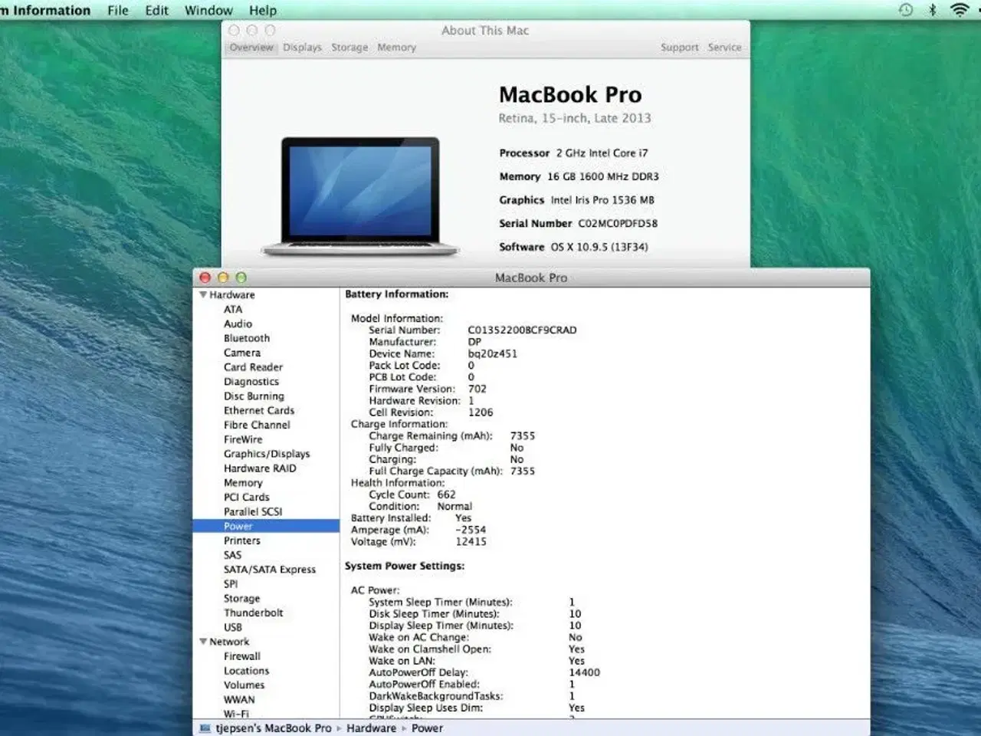The height and width of the screenshot is (736, 981).
Task: Click the MacBook Pro laptop image
Action: pos(359,197)
